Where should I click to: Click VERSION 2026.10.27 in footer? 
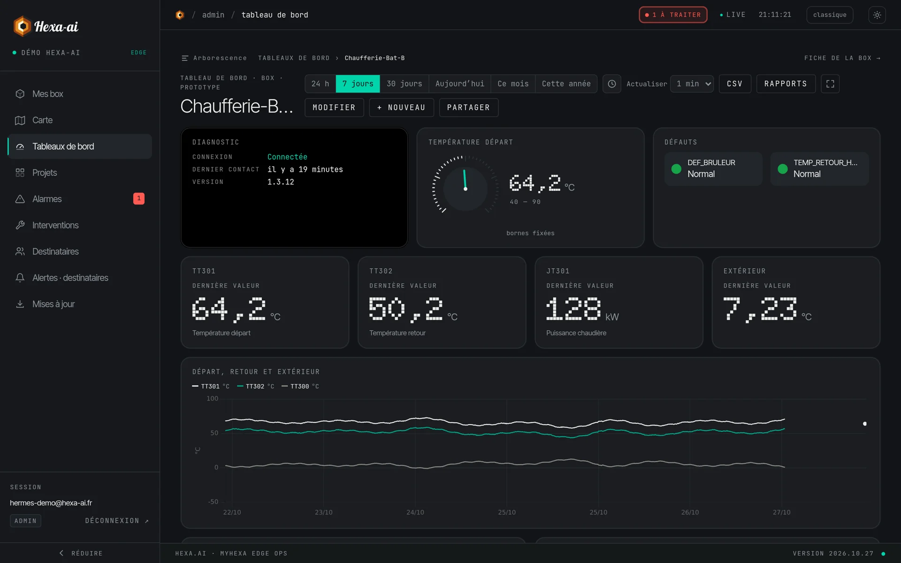(833, 554)
